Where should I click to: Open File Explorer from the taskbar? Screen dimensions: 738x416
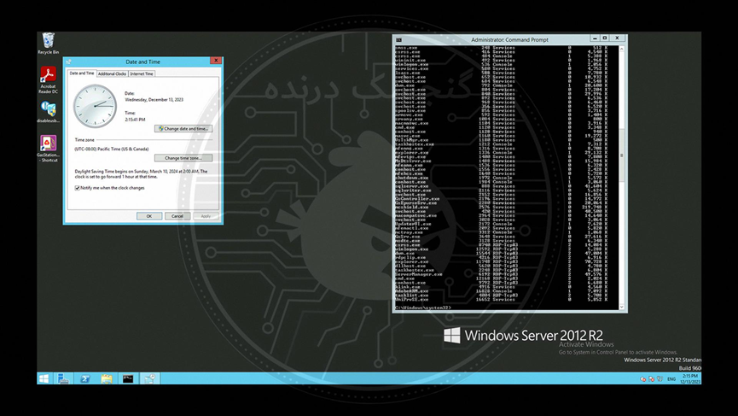click(107, 378)
